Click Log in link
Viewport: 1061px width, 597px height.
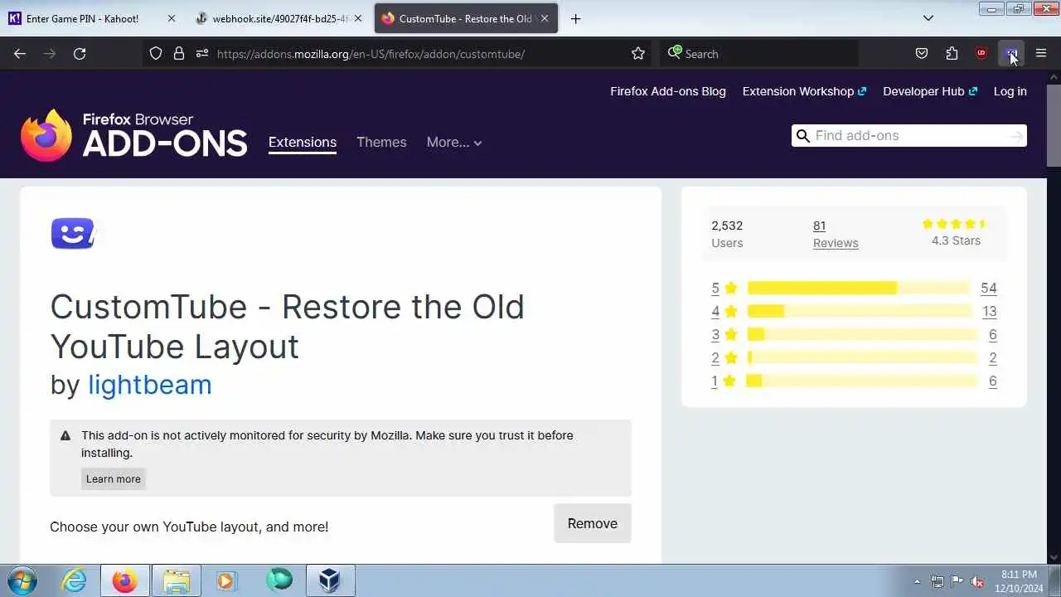click(x=1010, y=91)
